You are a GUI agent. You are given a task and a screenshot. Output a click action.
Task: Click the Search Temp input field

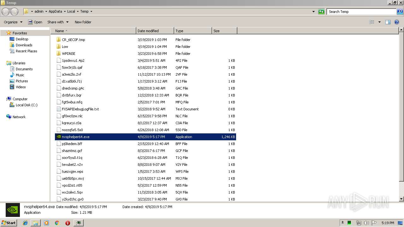[361, 12]
